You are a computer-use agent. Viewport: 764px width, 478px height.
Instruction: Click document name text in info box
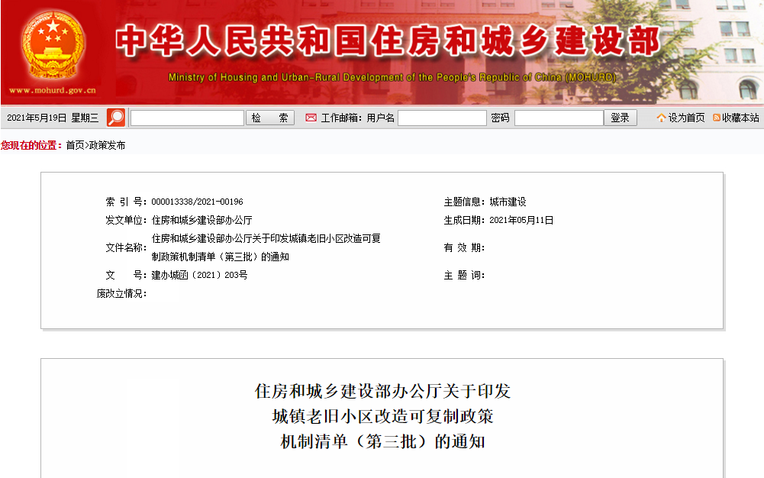pos(266,247)
